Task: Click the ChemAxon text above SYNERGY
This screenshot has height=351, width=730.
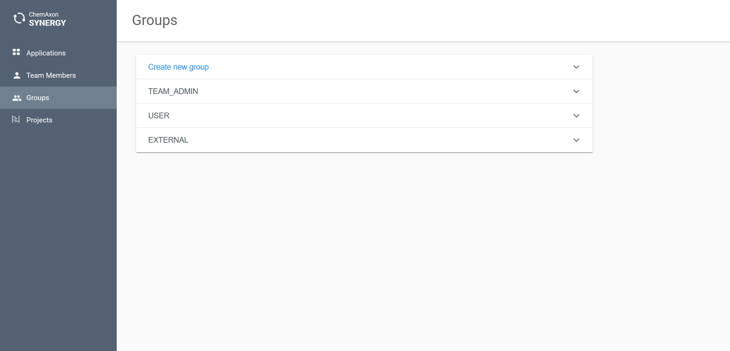Action: 44,15
